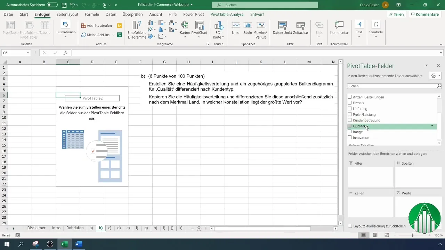Click zoom out minus button

[396, 235]
